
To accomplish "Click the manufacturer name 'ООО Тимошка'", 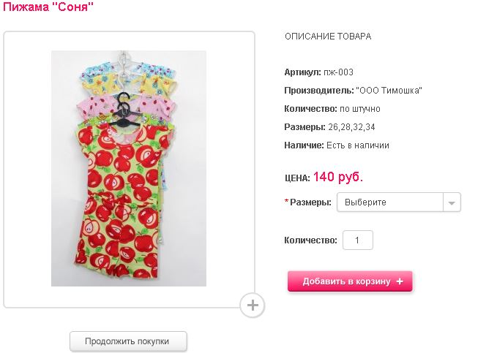I will click(389, 91).
